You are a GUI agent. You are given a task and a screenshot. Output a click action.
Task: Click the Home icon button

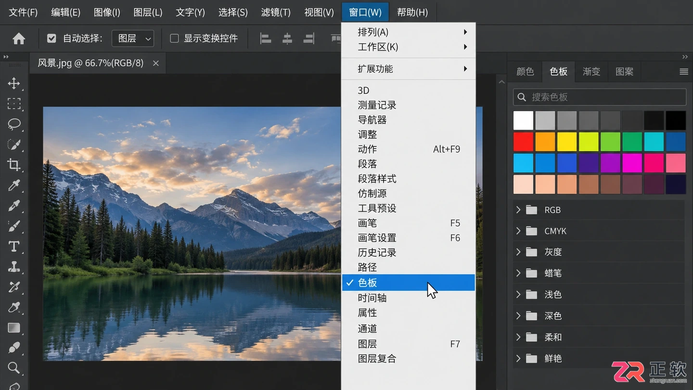pyautogui.click(x=19, y=39)
